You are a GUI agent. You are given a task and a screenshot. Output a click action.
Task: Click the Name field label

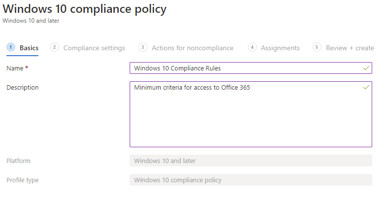click(17, 68)
